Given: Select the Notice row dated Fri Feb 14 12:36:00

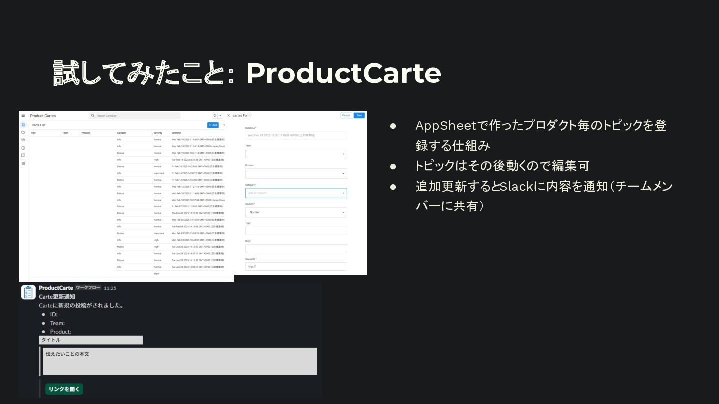Looking at the screenshot, I should 127,180.
